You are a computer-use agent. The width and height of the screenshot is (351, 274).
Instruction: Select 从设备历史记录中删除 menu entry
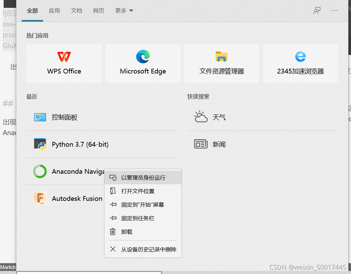(143, 249)
